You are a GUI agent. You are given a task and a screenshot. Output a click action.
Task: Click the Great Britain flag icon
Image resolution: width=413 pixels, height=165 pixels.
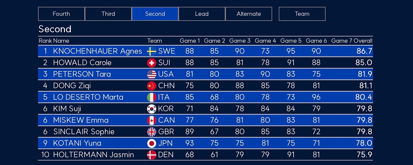click(151, 132)
